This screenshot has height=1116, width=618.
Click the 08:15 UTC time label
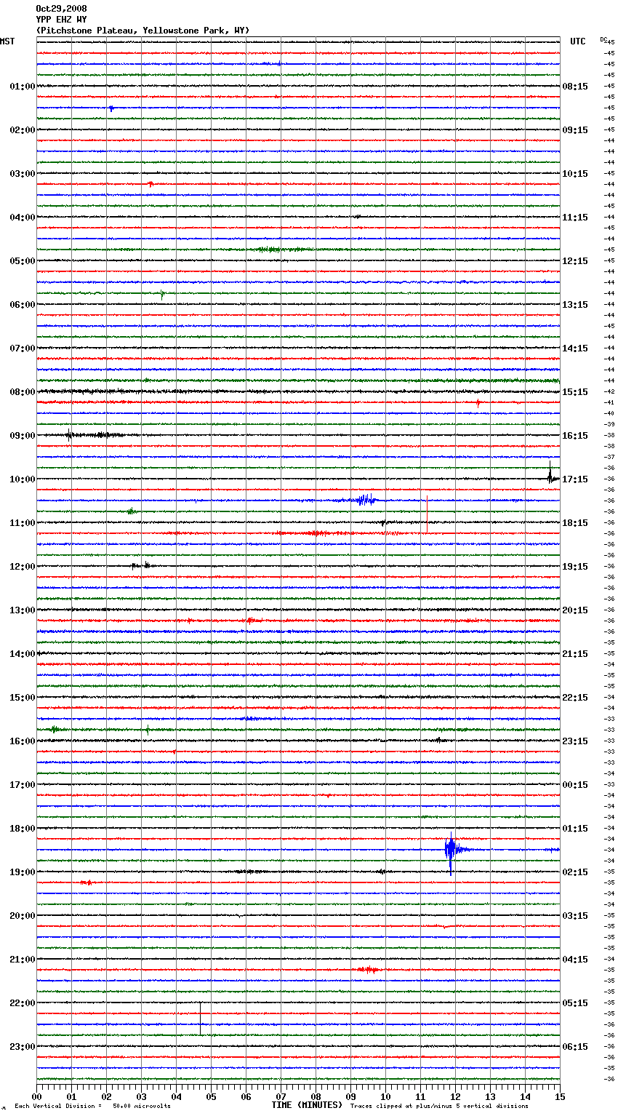pyautogui.click(x=575, y=87)
